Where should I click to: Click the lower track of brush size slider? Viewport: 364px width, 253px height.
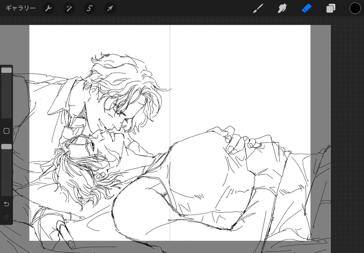[x=6, y=100]
